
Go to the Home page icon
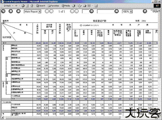click(x=32, y=6)
